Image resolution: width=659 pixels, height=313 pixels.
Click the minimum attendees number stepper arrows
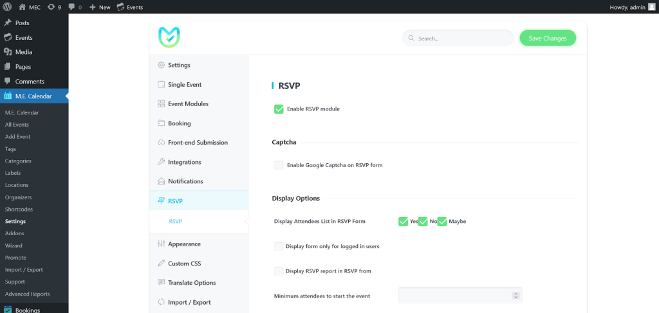pyautogui.click(x=515, y=296)
